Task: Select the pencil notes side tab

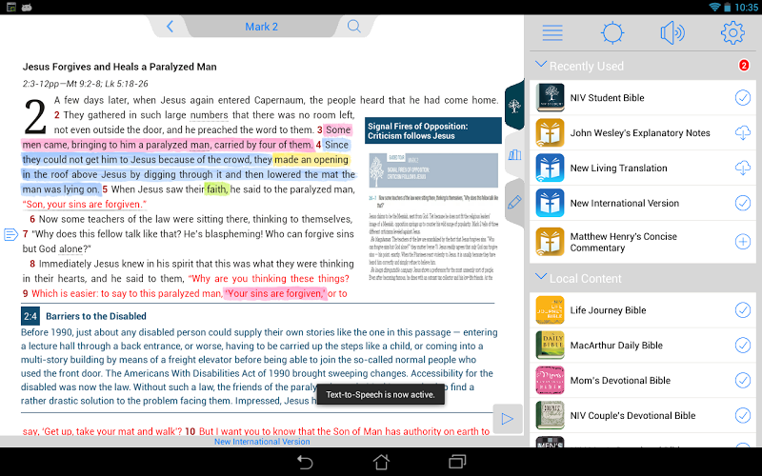Action: click(514, 202)
